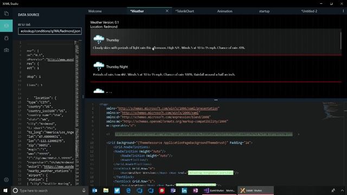Switch to the *TelerikChart tab
The width and height of the screenshot is (347, 195).
184,11
